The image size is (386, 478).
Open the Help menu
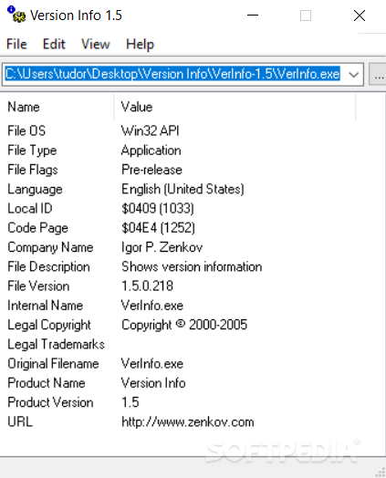[x=140, y=45]
